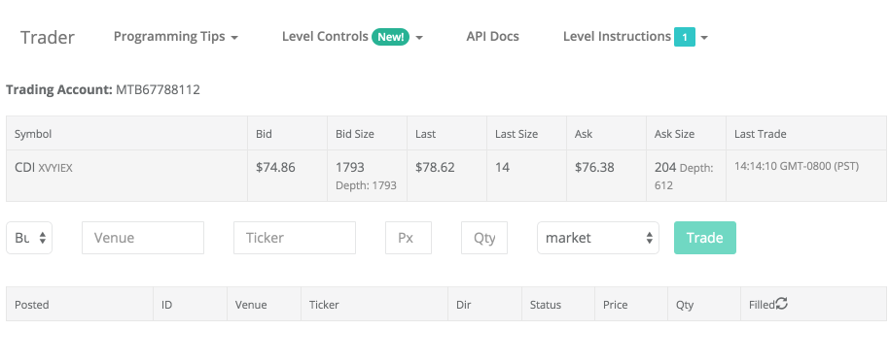Click the New! badge on Level Controls
Screen dimensions: 890x363
coord(390,37)
